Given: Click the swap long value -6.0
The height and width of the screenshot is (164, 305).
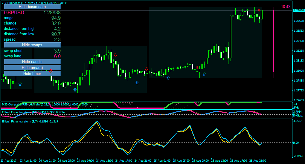Looking at the screenshot, I should [x=57, y=56].
